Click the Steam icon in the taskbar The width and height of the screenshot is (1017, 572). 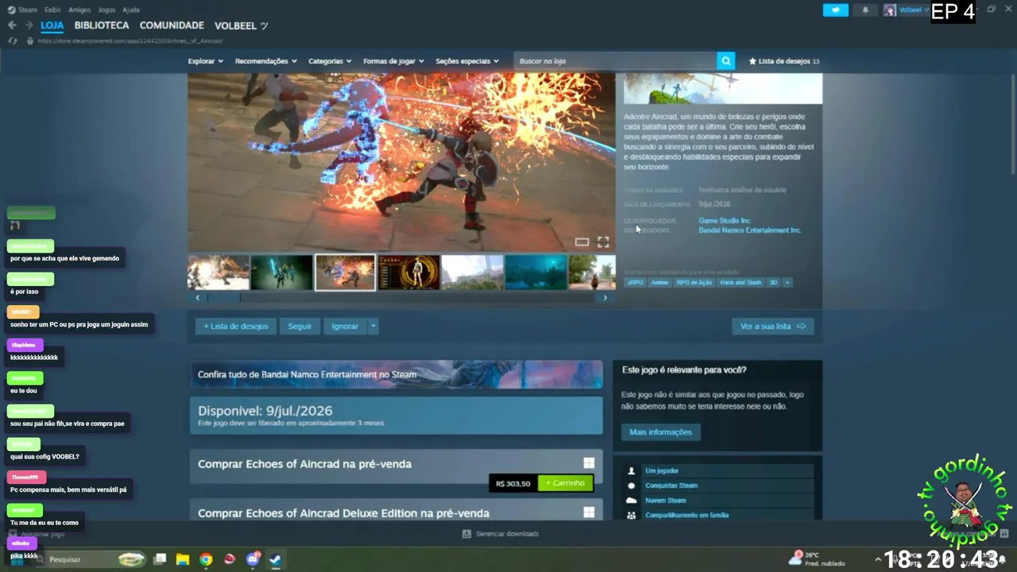point(276,559)
